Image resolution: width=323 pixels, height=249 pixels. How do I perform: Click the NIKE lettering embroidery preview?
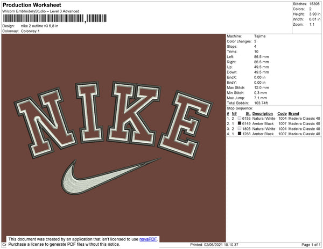(x=113, y=120)
